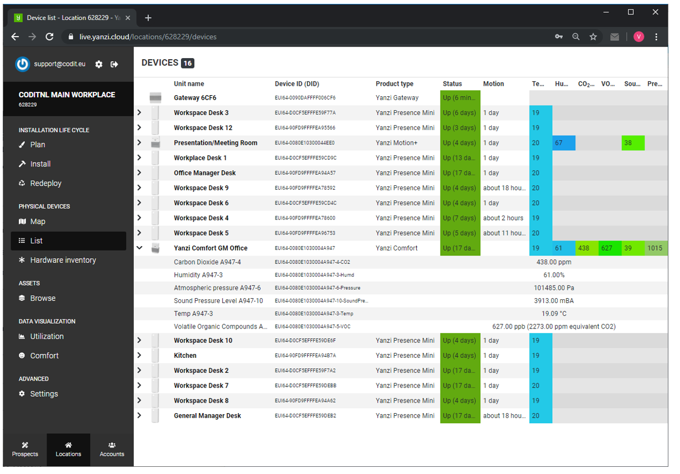Click the browser address bar
Image resolution: width=680 pixels, height=474 pixels.
(304, 37)
